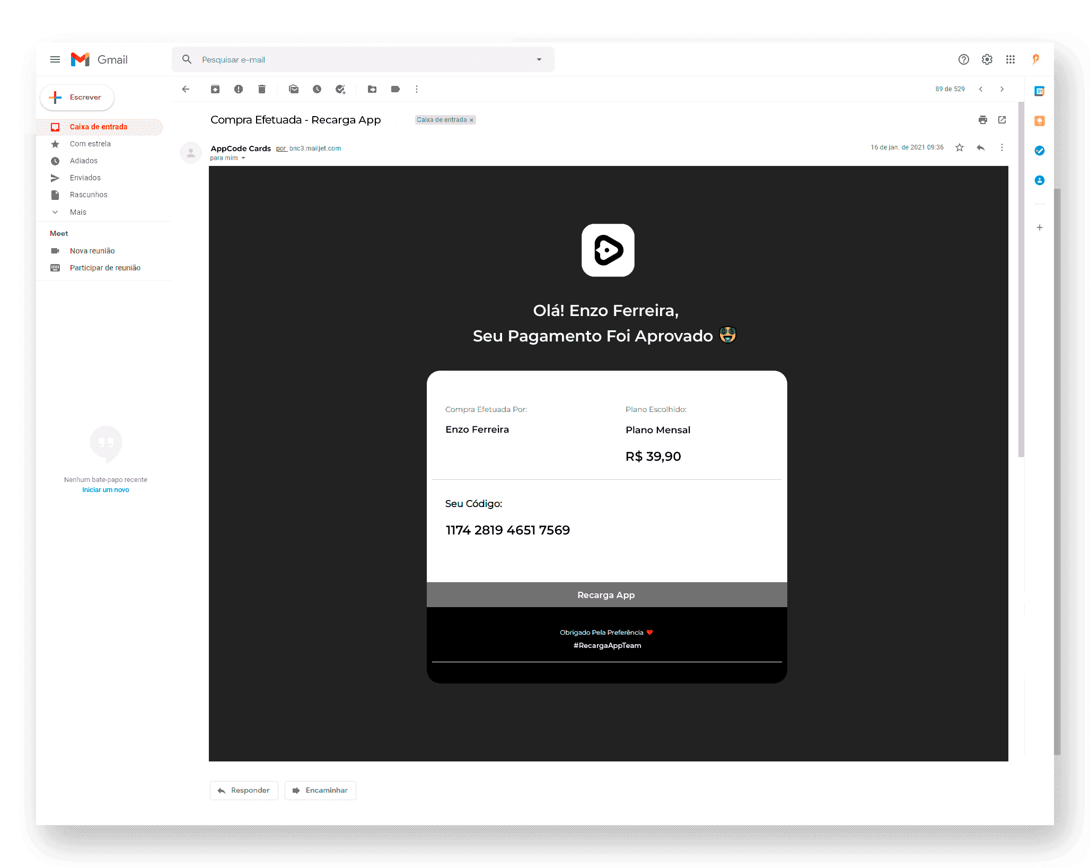Get add-ons with the plus icon
This screenshot has width=1090, height=868.
click(x=1040, y=227)
